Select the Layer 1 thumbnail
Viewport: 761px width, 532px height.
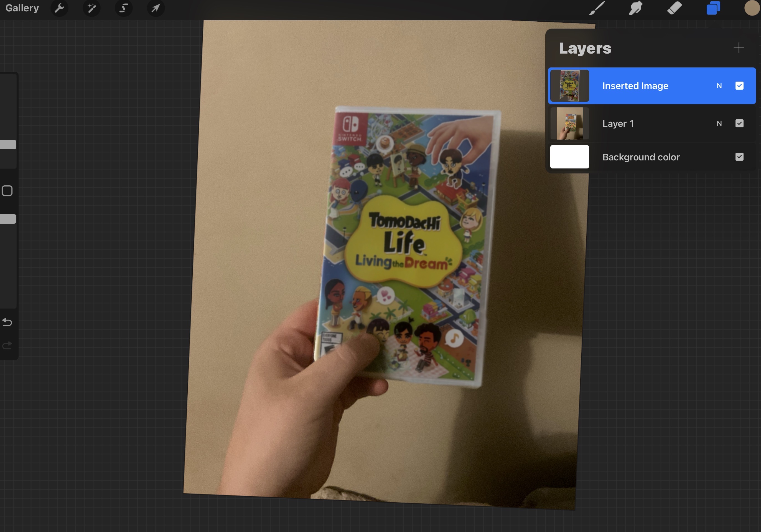[569, 123]
